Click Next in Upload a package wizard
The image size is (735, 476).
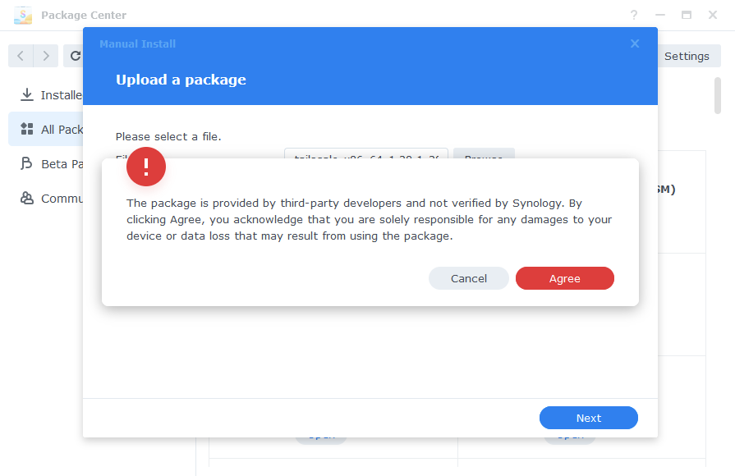[x=589, y=418]
